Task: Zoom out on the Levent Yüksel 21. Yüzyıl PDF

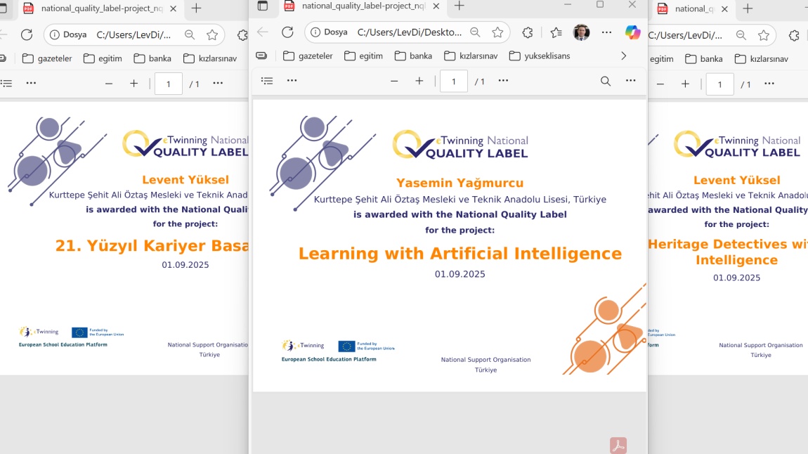Action: 109,84
